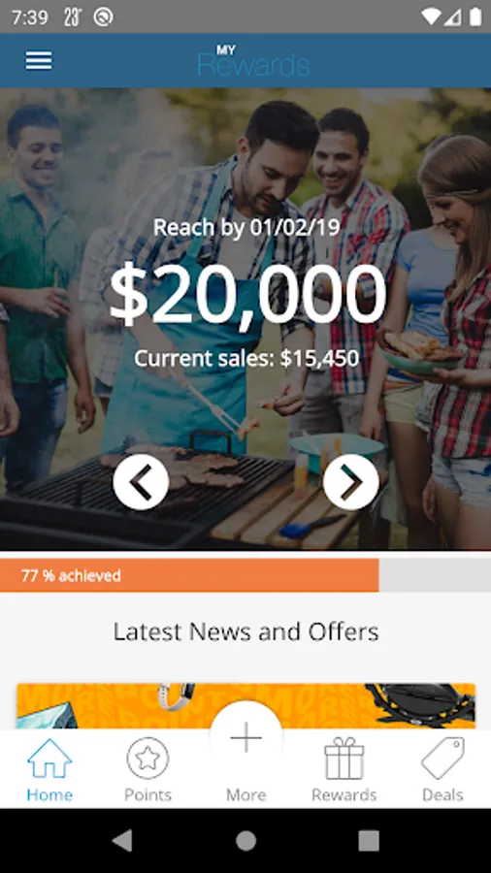The width and height of the screenshot is (491, 873).
Task: Select the $20,000 sales target text
Action: point(247,293)
